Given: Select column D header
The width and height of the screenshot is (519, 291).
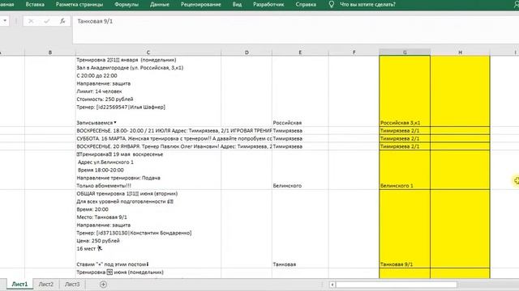Looking at the screenshot, I should point(247,52).
